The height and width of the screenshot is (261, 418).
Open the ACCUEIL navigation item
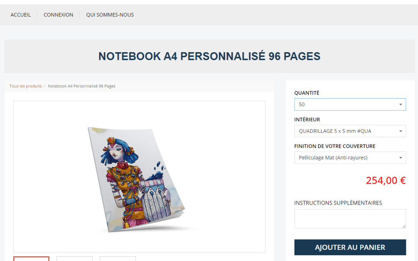pos(21,15)
